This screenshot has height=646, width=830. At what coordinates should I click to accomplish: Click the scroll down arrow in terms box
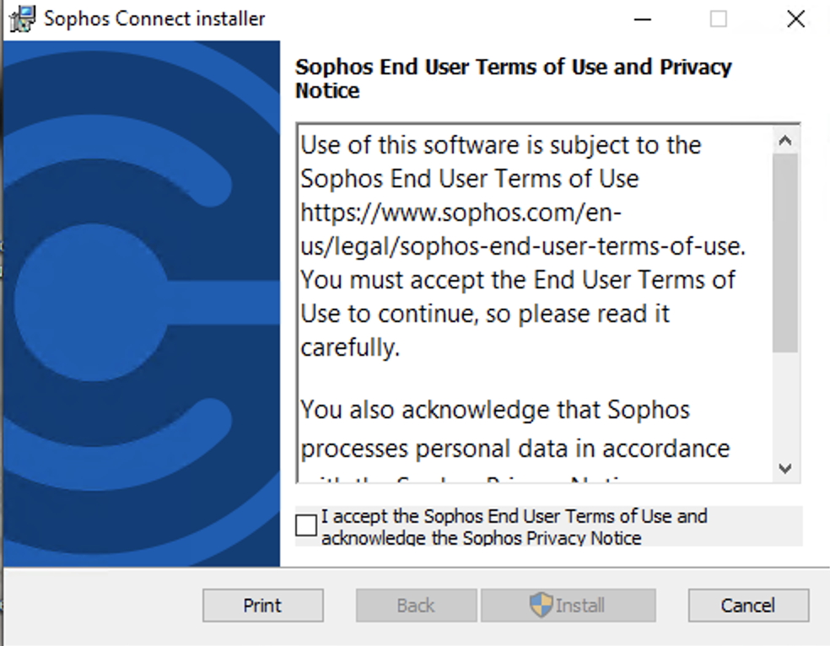coord(785,468)
